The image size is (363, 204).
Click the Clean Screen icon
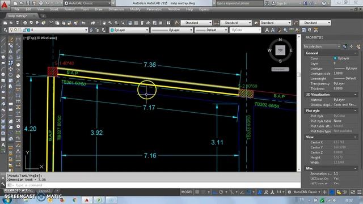pyautogui.click(x=353, y=192)
